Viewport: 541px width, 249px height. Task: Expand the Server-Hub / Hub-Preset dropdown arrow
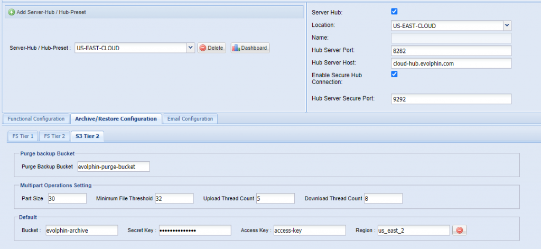click(191, 48)
